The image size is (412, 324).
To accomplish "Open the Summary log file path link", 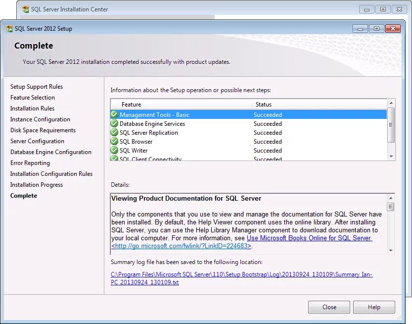I will click(x=242, y=278).
